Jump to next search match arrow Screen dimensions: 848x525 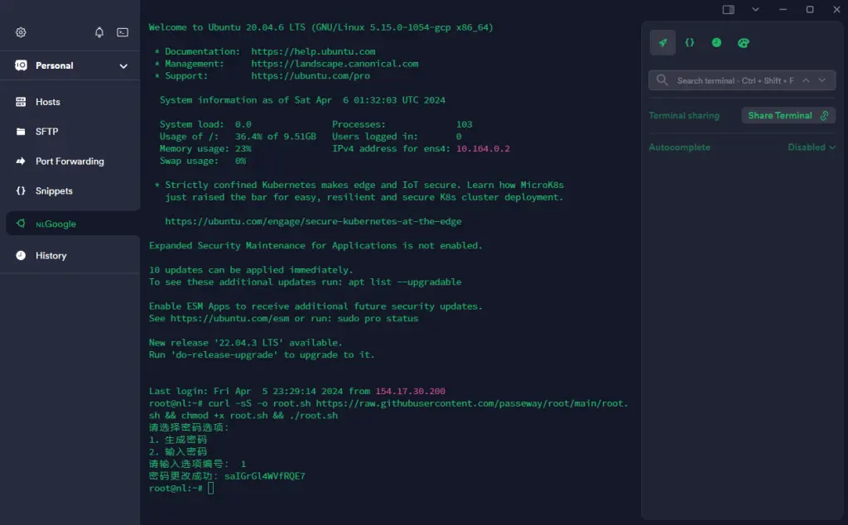click(822, 80)
